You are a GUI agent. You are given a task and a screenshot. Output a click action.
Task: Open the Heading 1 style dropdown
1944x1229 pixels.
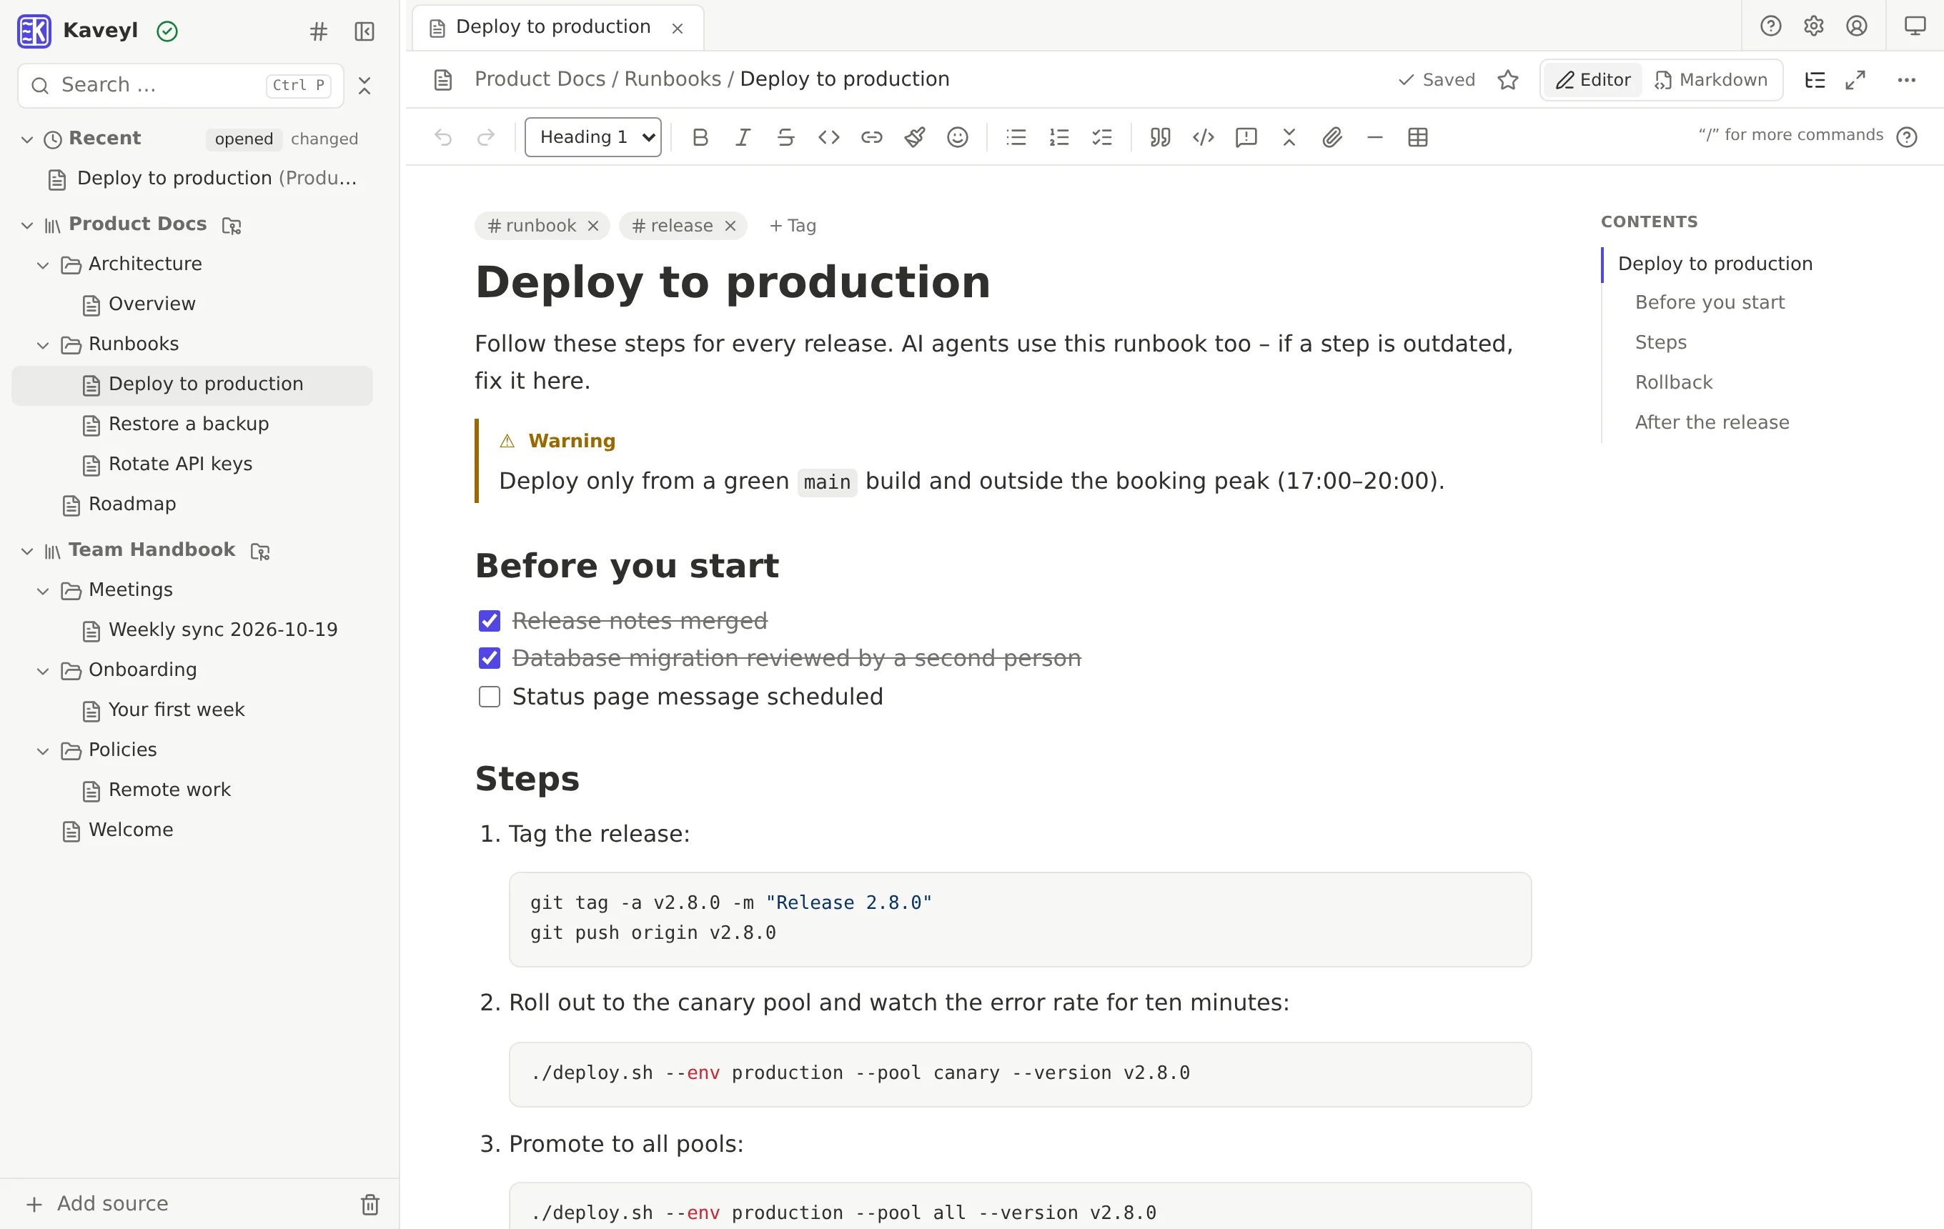[592, 137]
